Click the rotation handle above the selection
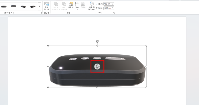This screenshot has width=199, height=105. coord(97,41)
